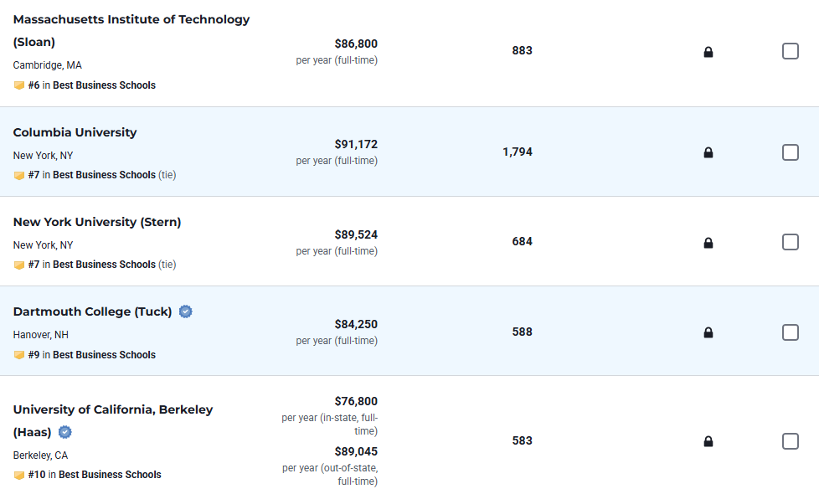Tick the UC Berkeley (Haas) checkbox
Image resolution: width=819 pixels, height=494 pixels.
click(790, 441)
